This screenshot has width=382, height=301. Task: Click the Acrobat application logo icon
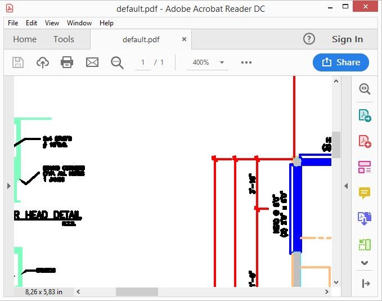coord(10,8)
